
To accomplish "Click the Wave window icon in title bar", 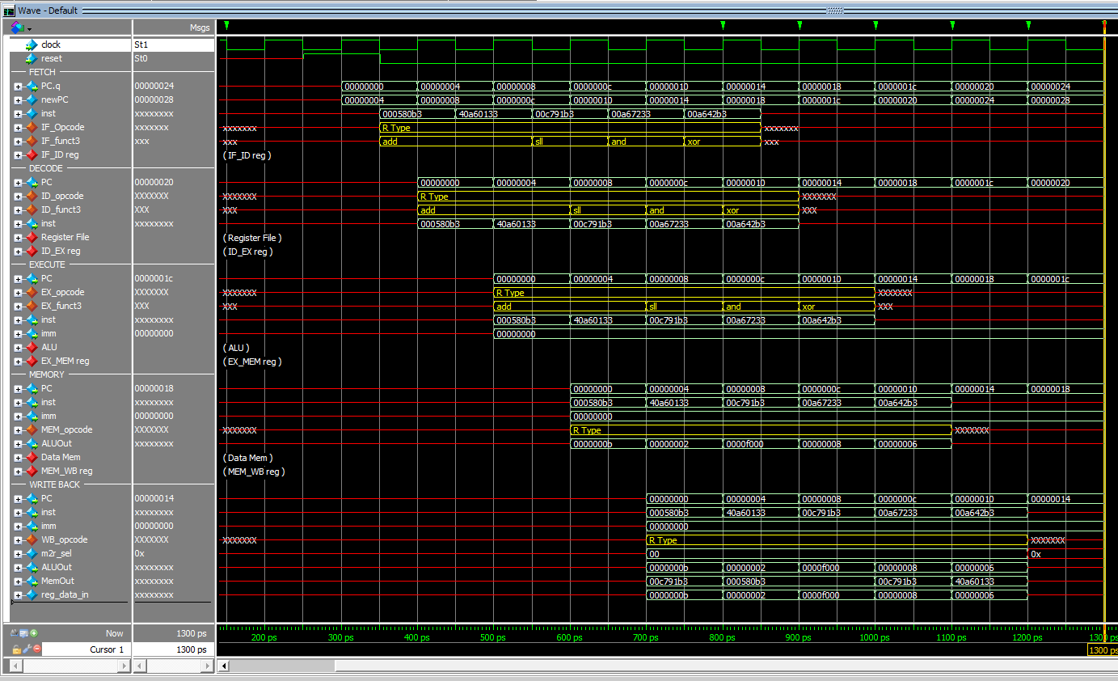I will [x=9, y=11].
